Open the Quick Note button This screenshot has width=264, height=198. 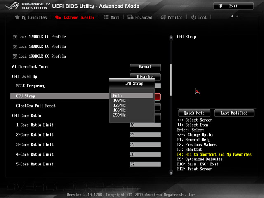(x=194, y=113)
